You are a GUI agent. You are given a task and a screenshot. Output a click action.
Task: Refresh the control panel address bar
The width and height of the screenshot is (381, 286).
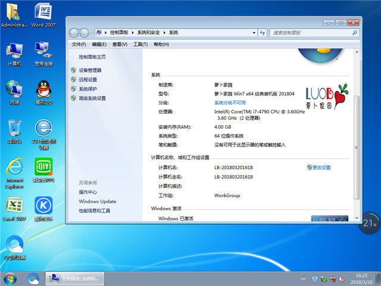(x=263, y=33)
